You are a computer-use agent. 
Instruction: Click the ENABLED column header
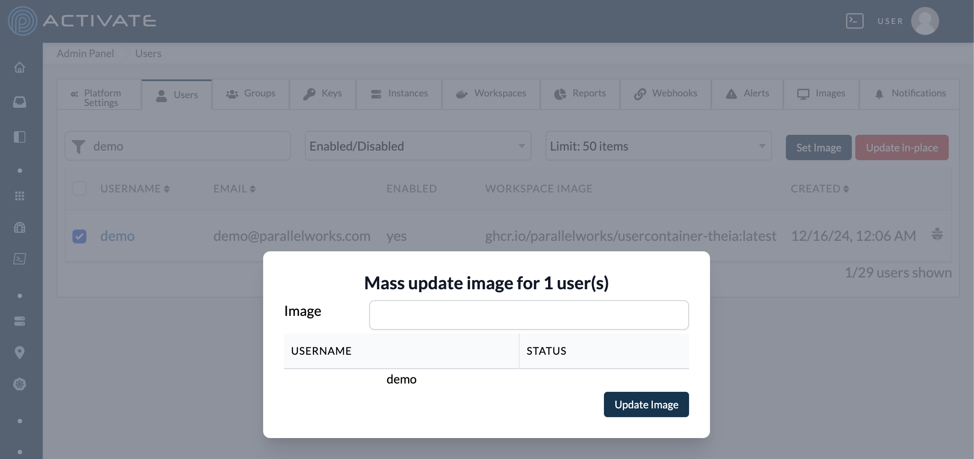point(412,188)
